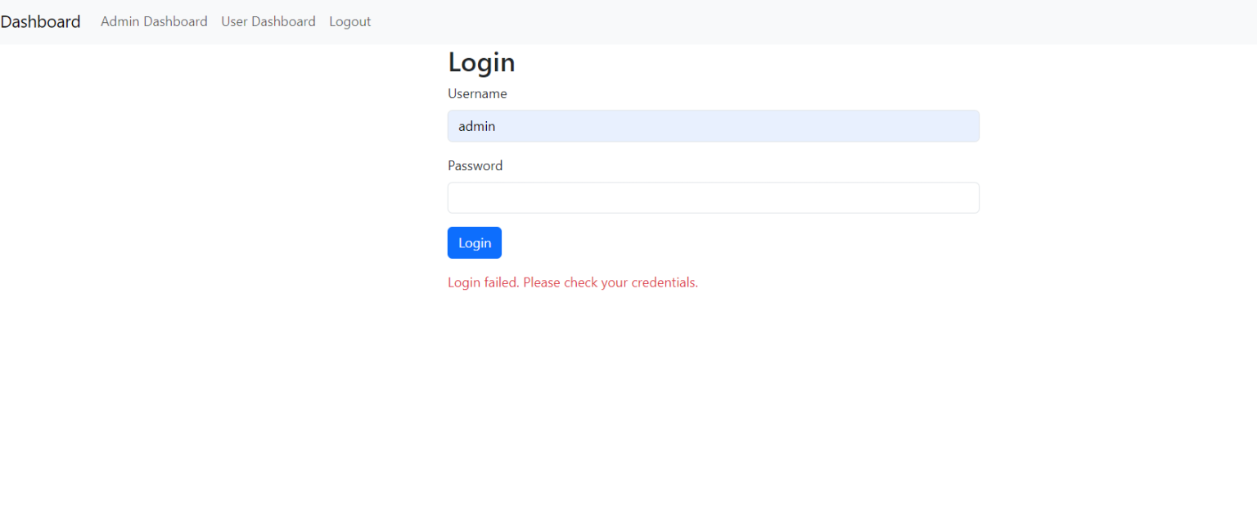Click the Dashboard brand in the navbar
This screenshot has width=1257, height=510.
pos(40,21)
